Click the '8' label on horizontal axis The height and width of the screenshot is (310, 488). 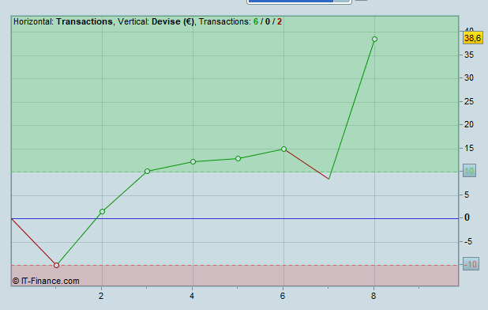pos(374,296)
